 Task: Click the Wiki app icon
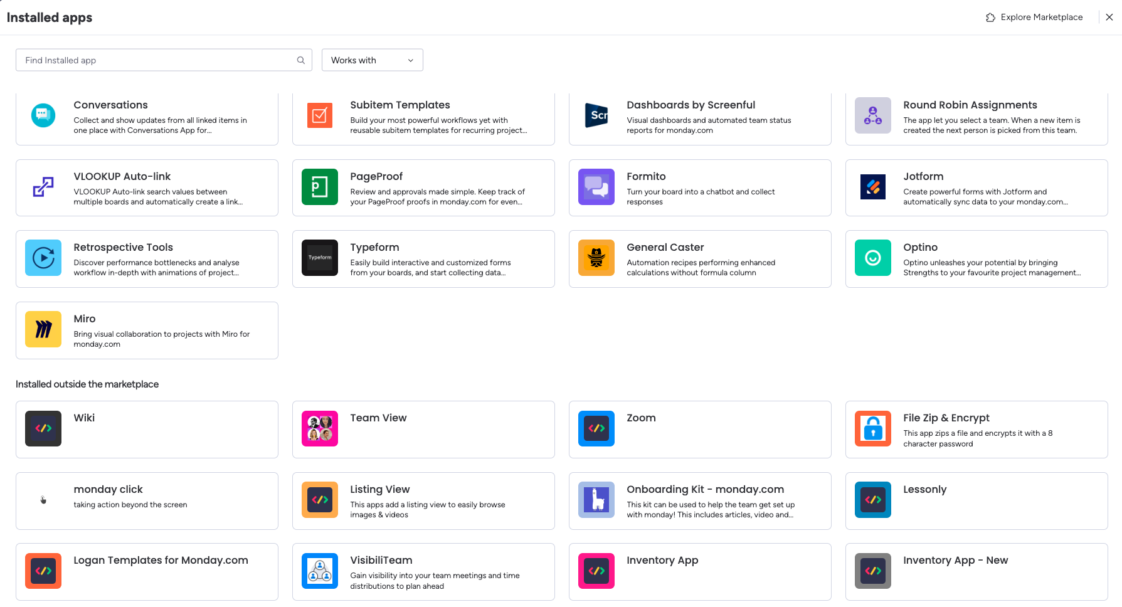43,428
